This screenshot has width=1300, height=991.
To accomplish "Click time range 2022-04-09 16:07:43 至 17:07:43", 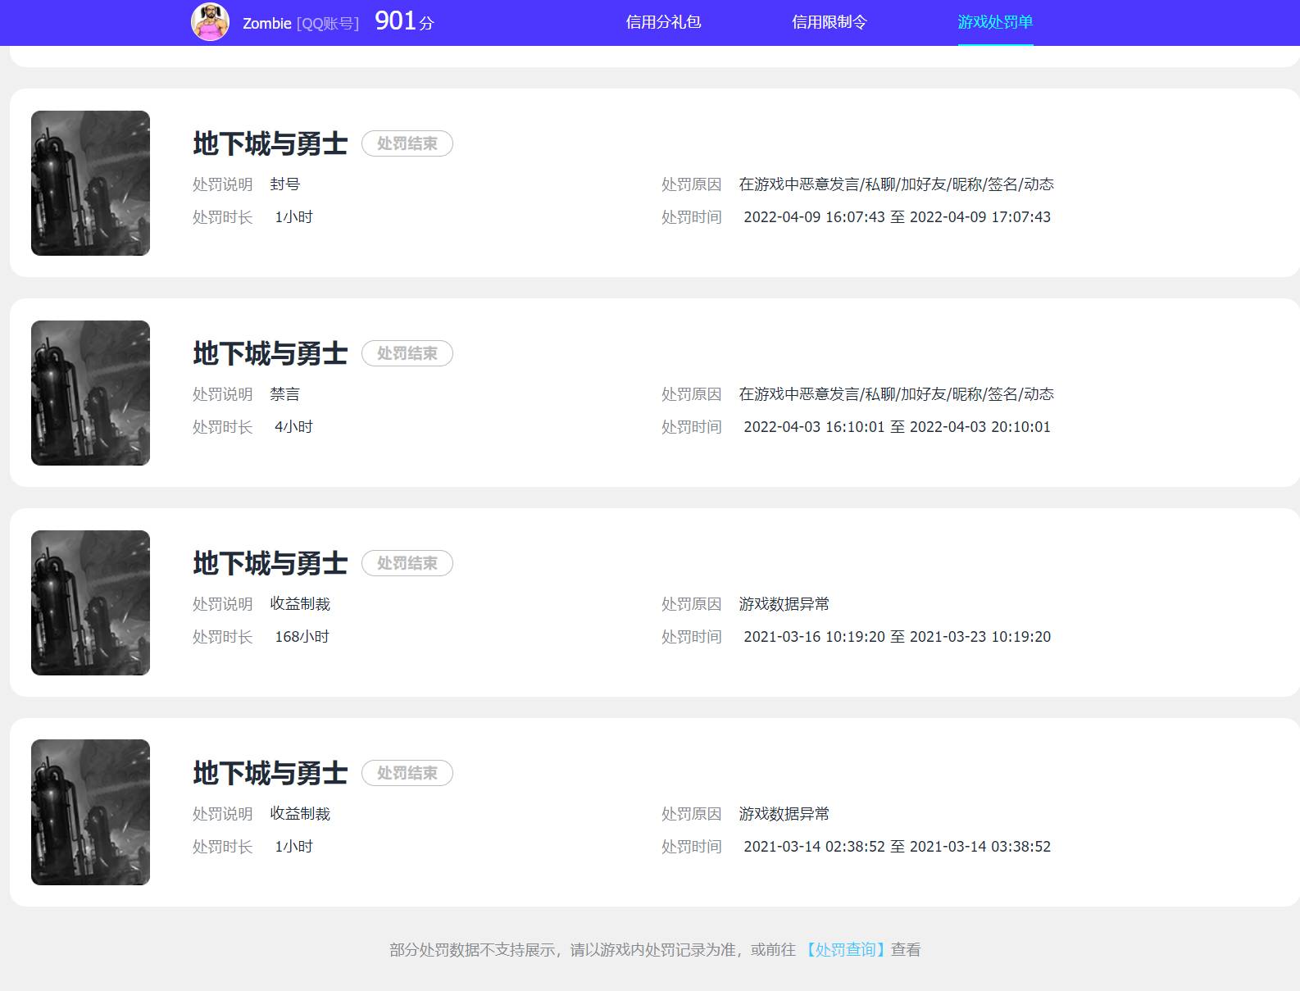I will [x=897, y=217].
